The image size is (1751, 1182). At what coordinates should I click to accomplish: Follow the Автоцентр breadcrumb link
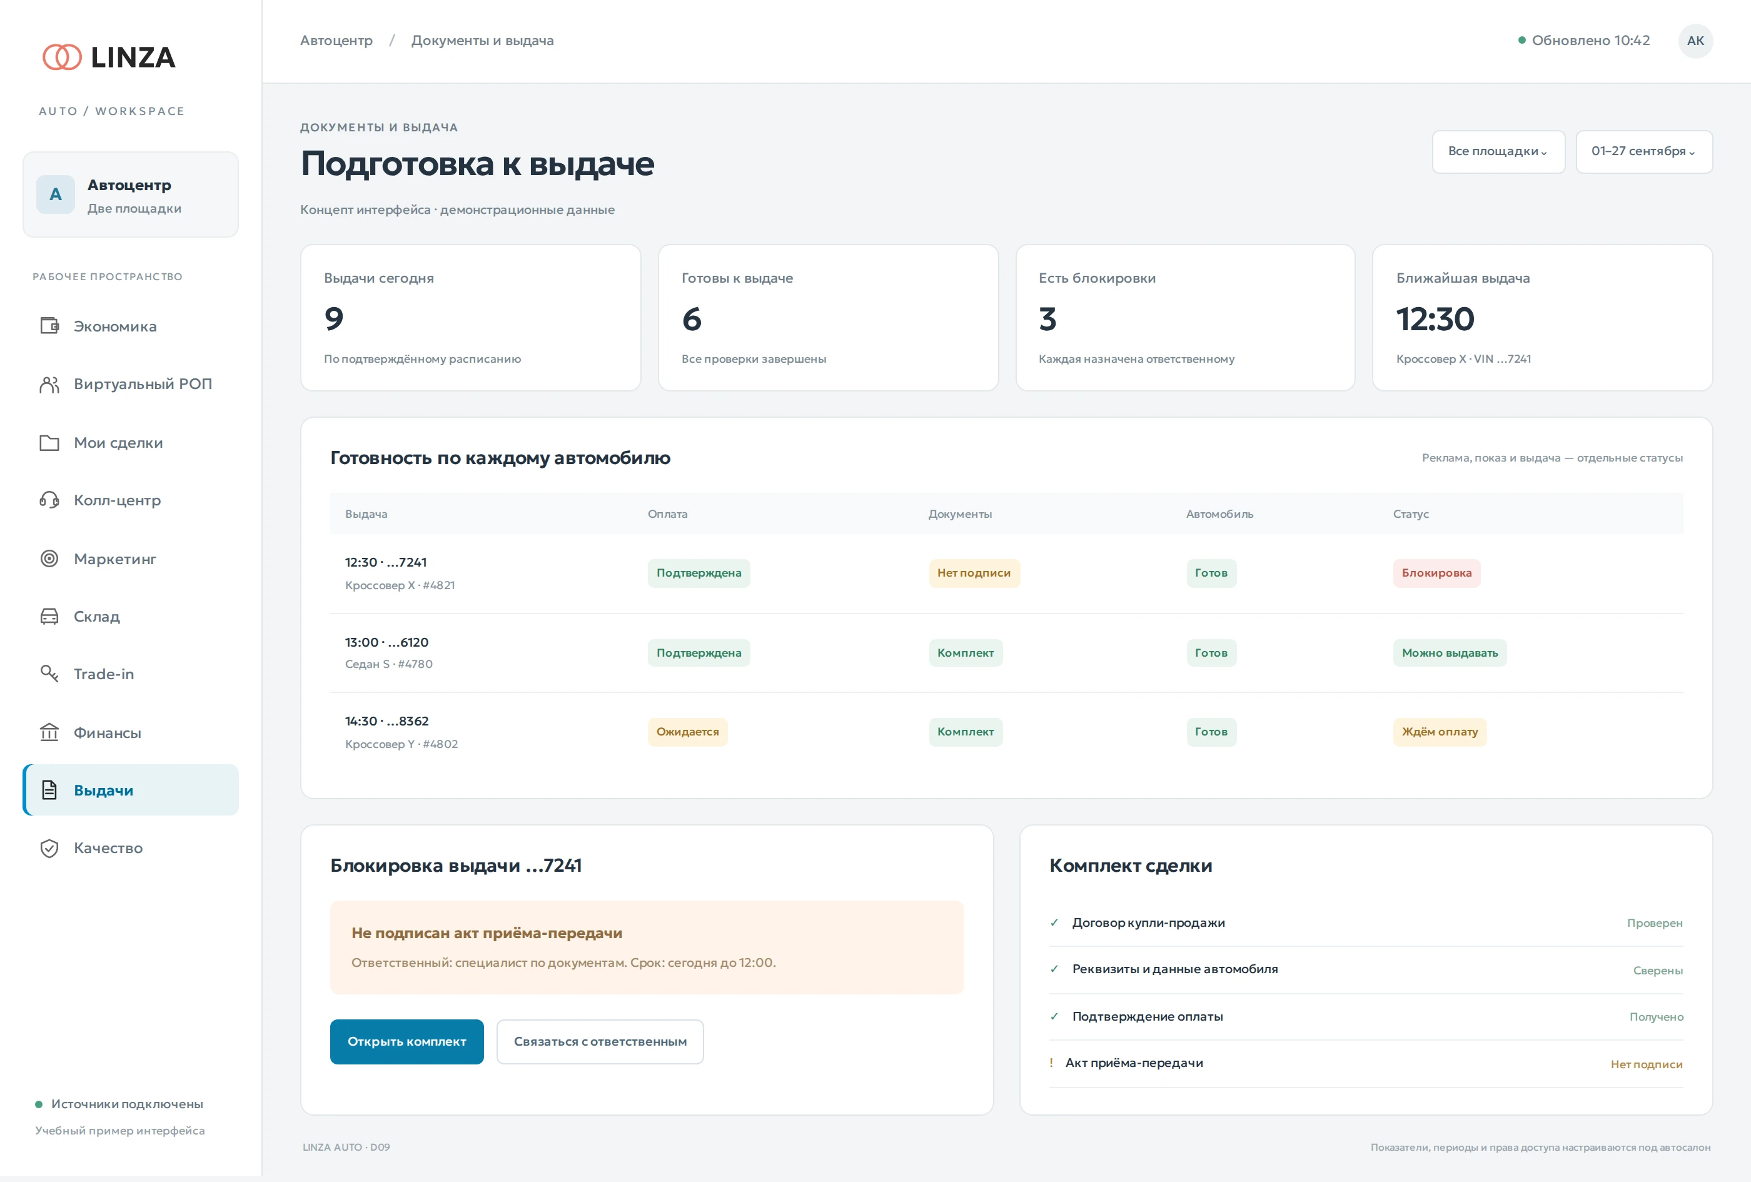pos(336,41)
